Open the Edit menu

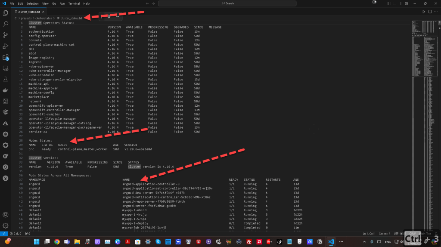[20, 3]
